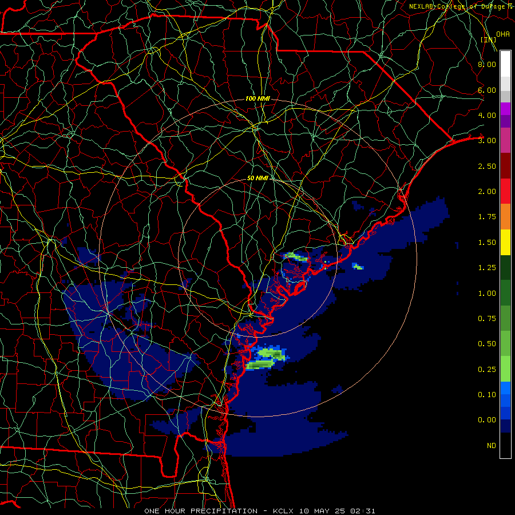The image size is (515, 515).
Task: Click the [IN] units label
Action: (x=489, y=39)
